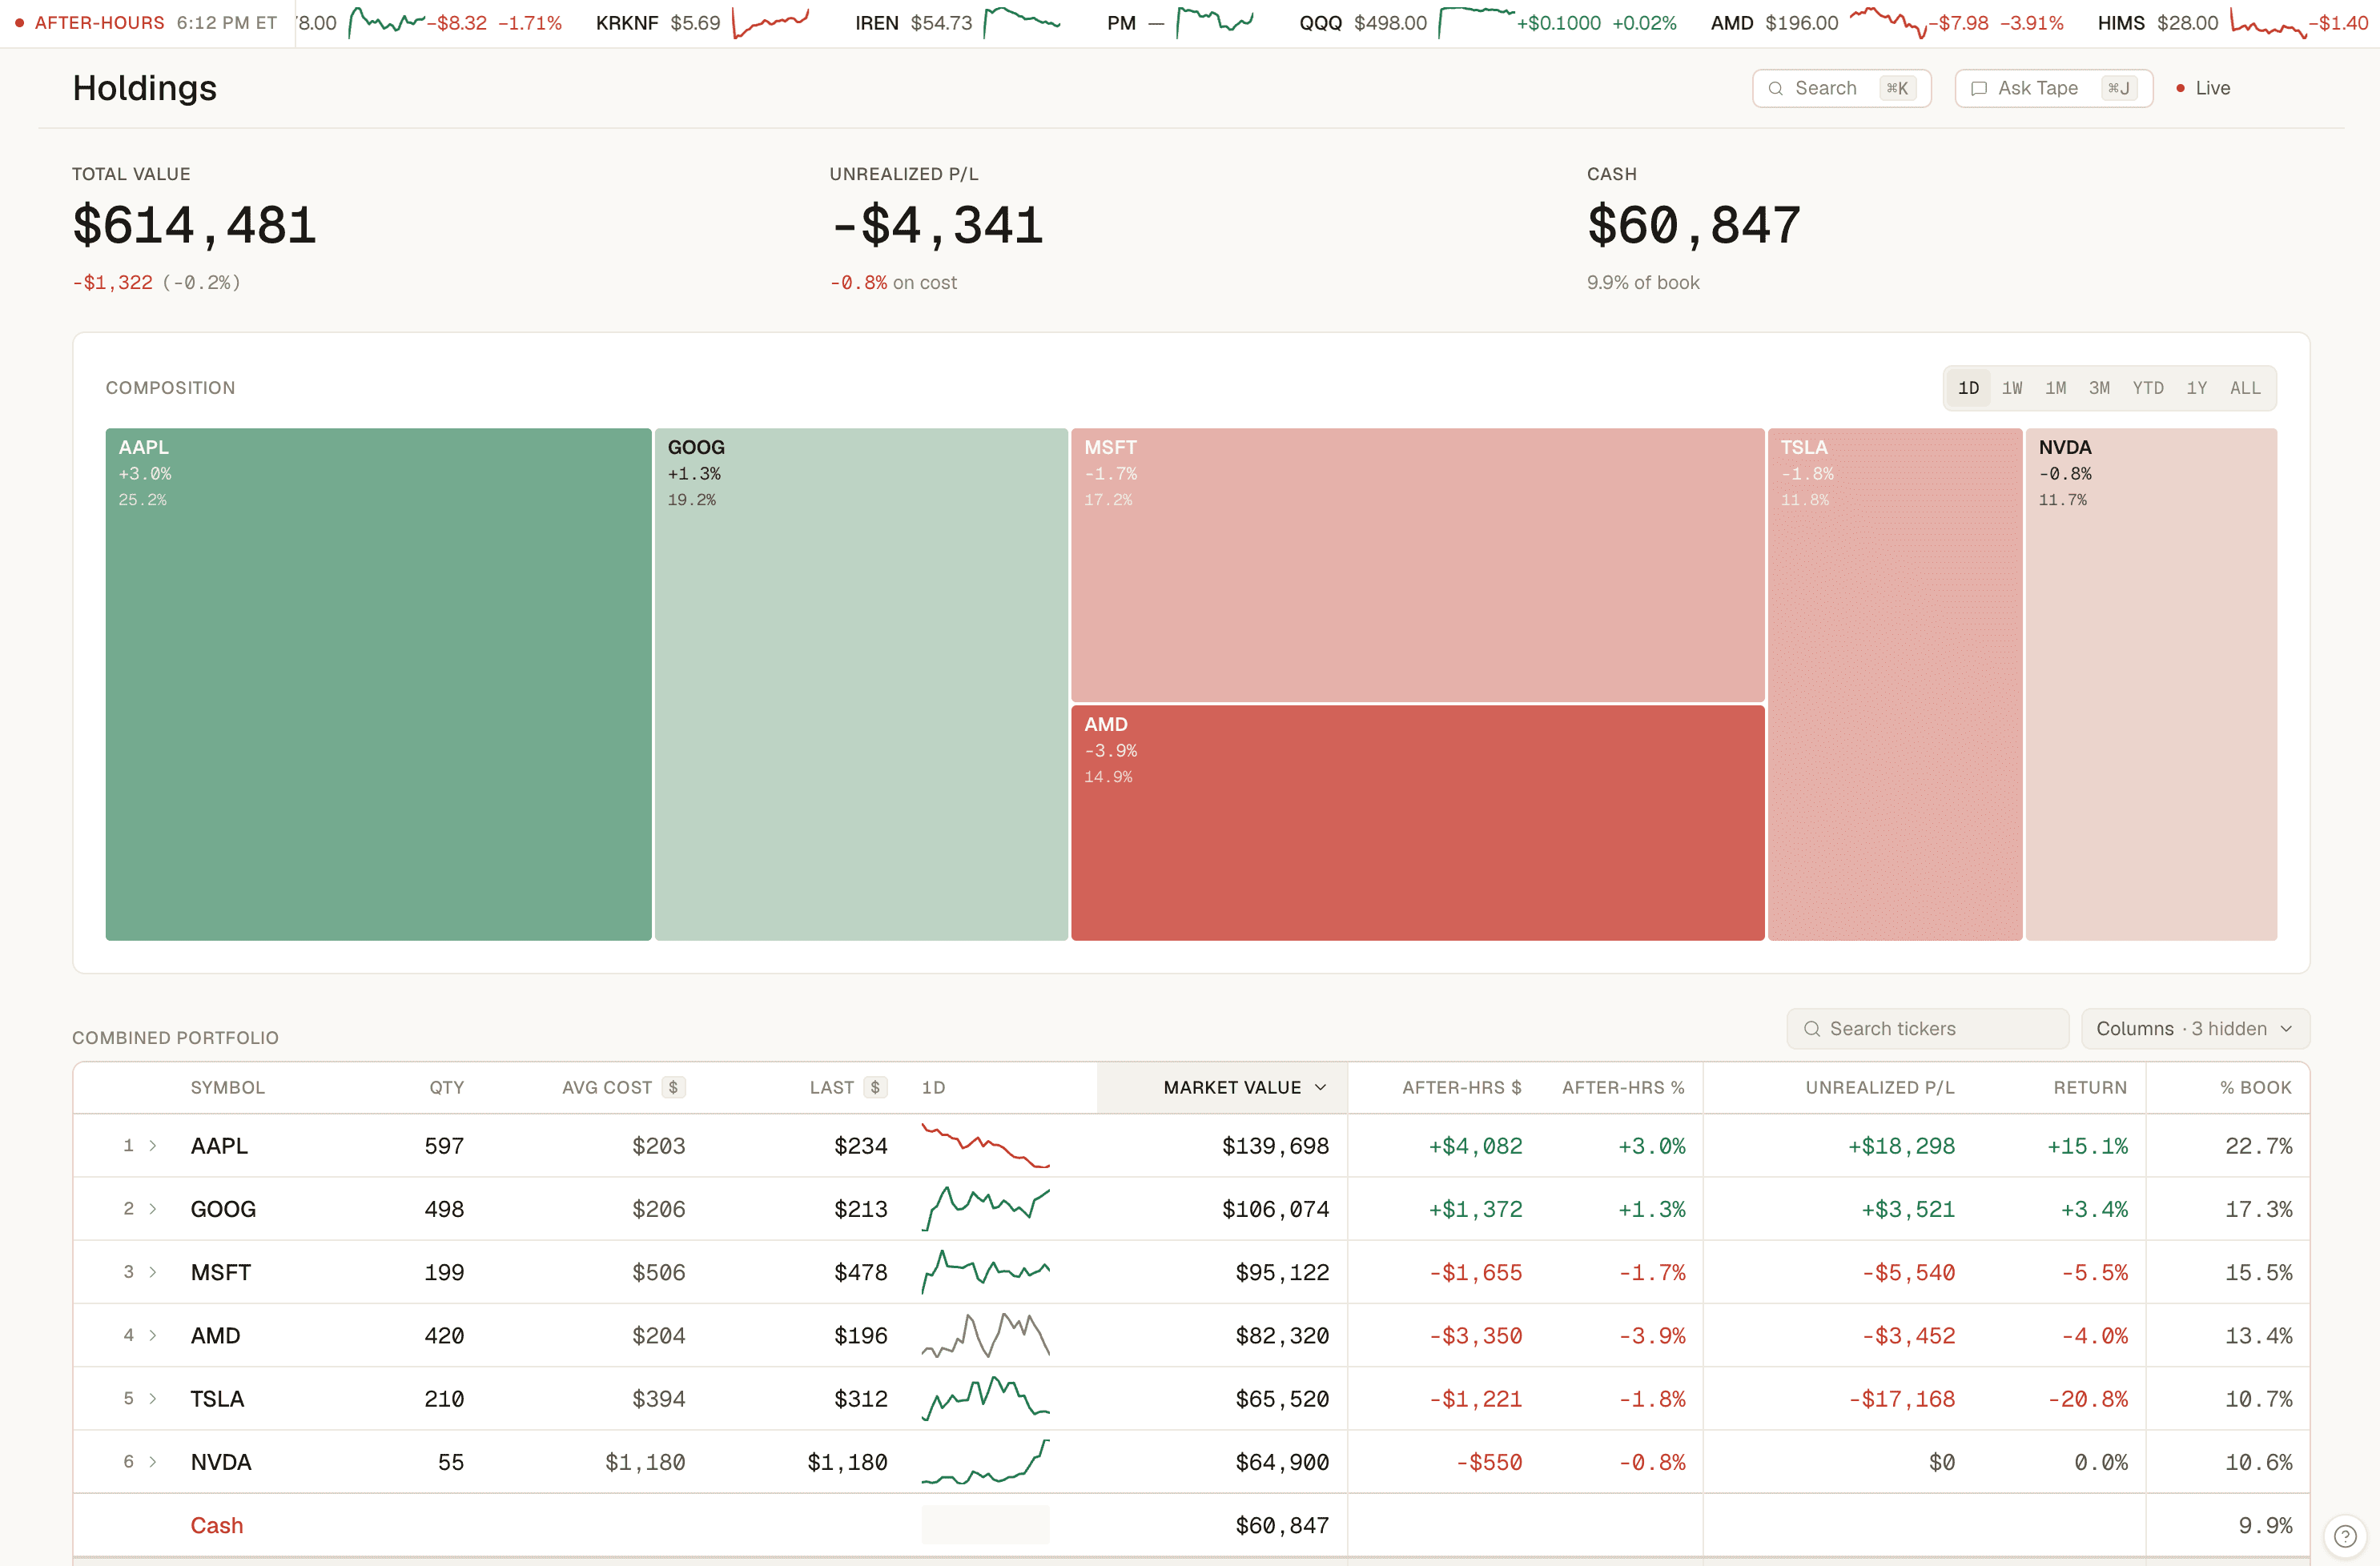2380x1566 pixels.
Task: Click the TSLA 1D sparkline
Action: click(x=985, y=1398)
